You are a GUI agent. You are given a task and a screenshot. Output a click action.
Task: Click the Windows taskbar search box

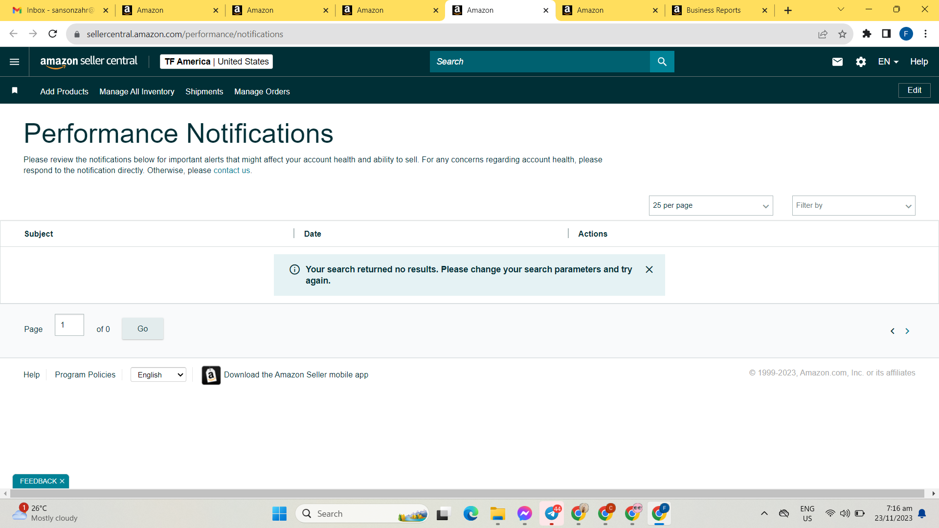coord(362,514)
